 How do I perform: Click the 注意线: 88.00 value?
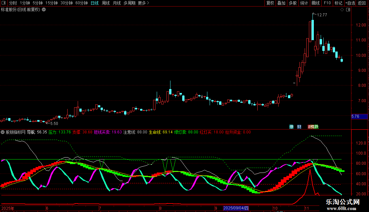point(135,132)
